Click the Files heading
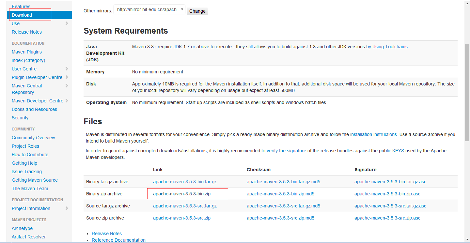The height and width of the screenshot is (243, 470). (x=93, y=122)
